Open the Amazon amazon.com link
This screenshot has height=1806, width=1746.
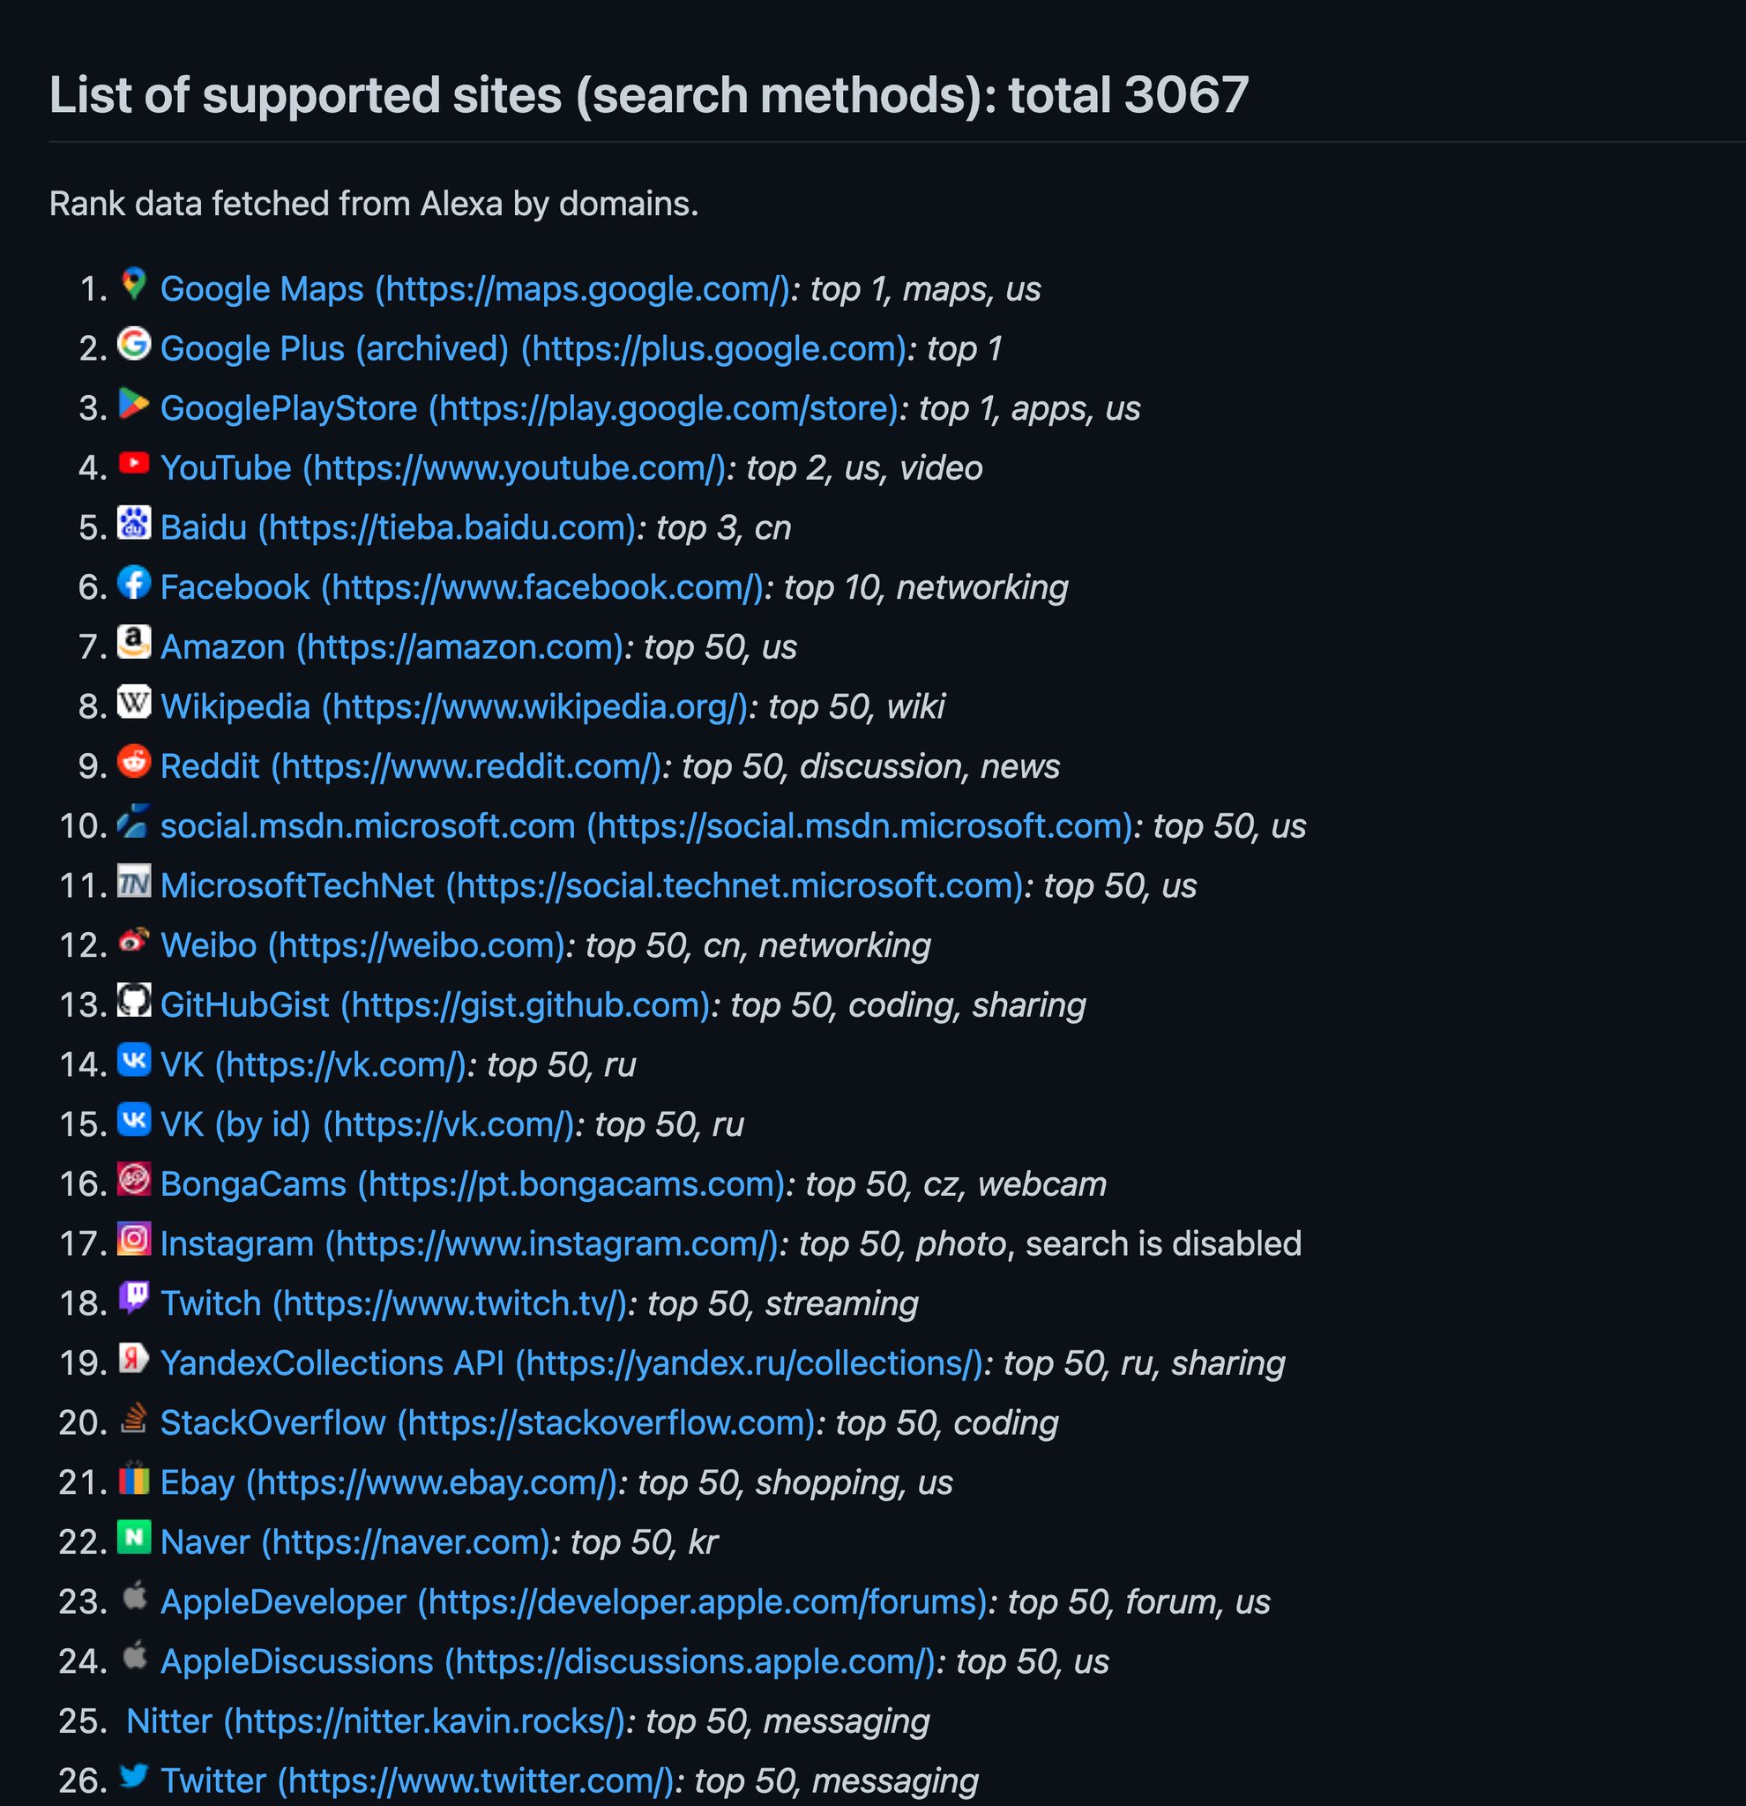pyautogui.click(x=392, y=647)
